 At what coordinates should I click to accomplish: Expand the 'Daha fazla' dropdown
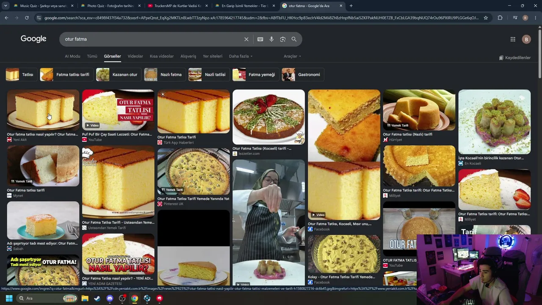[241, 56]
